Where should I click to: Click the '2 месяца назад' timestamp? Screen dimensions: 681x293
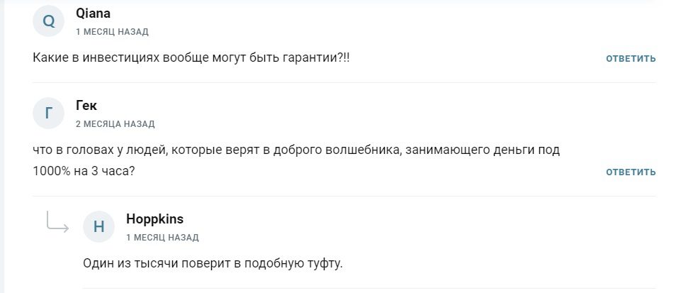point(115,124)
